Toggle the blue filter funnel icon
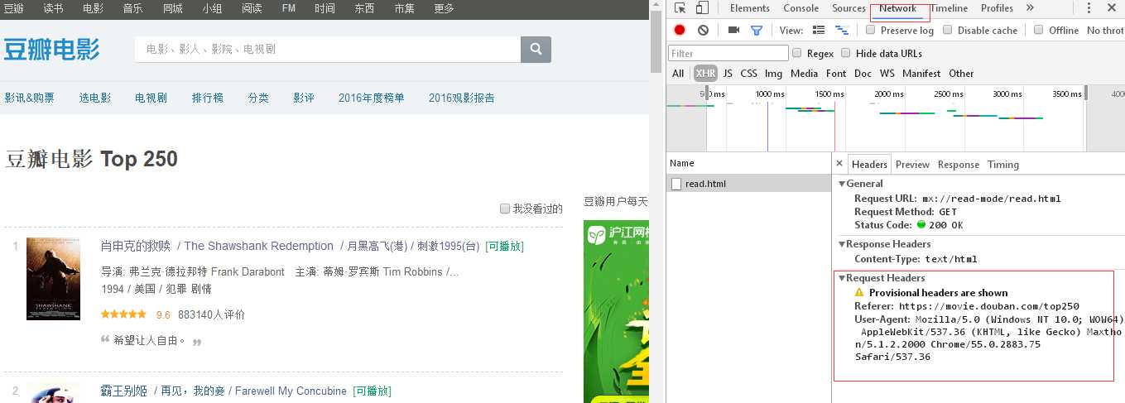 click(x=756, y=30)
